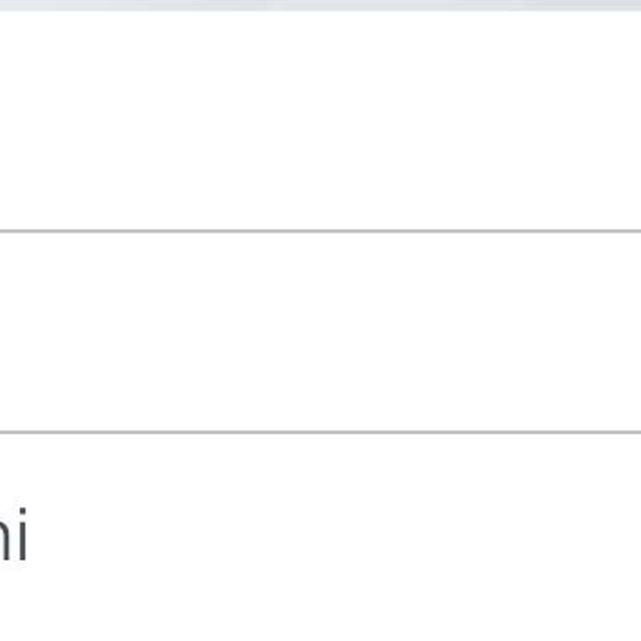Viewport: 641px width, 641px height.
Task: Click the upper horizontal divider line
Action: tap(320, 230)
